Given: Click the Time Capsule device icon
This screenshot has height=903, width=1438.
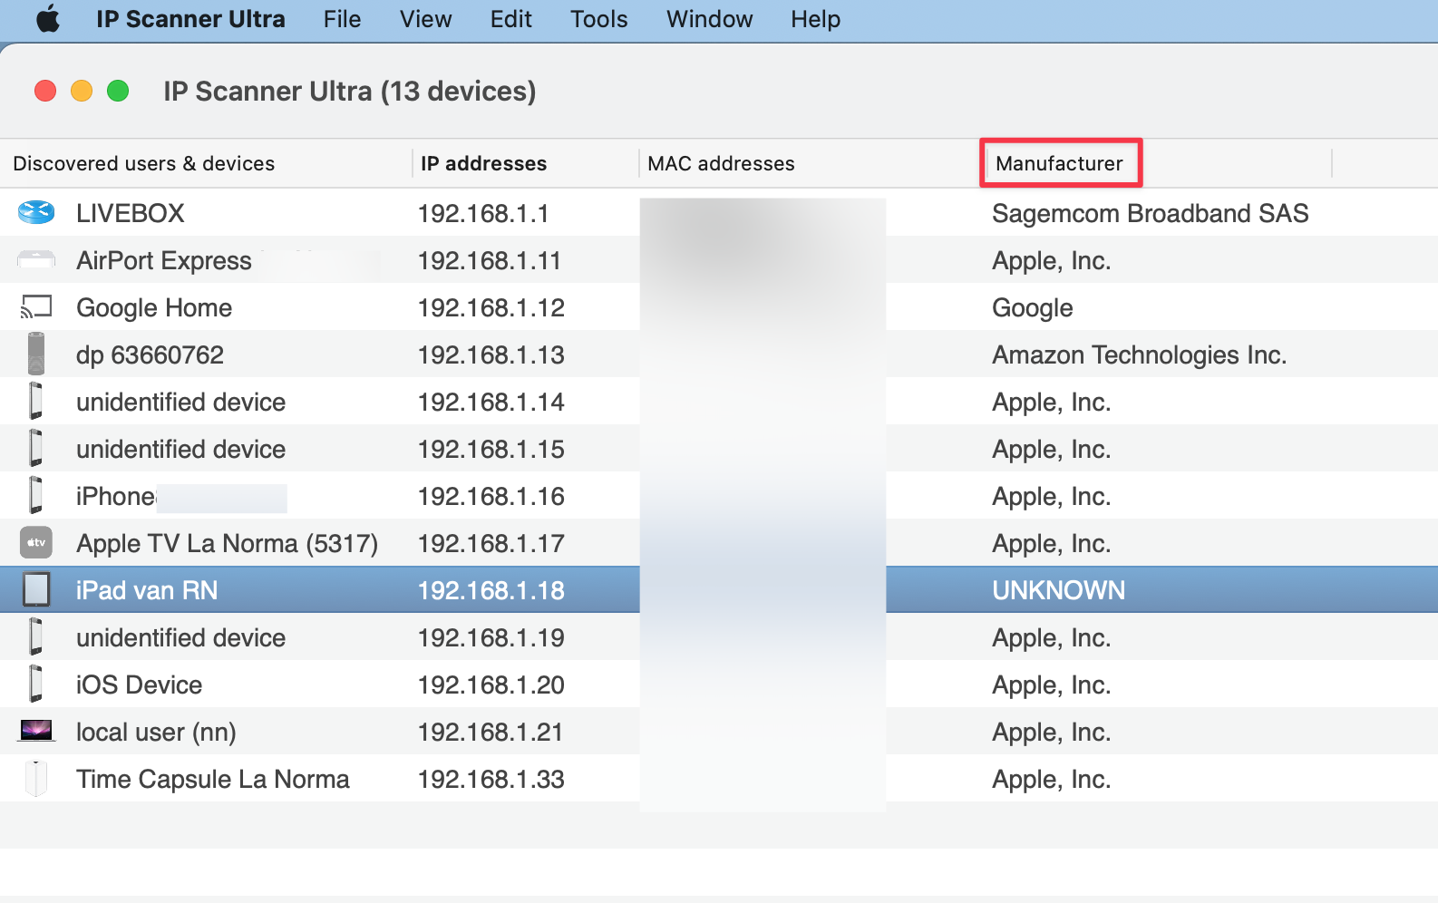Looking at the screenshot, I should pyautogui.click(x=36, y=779).
